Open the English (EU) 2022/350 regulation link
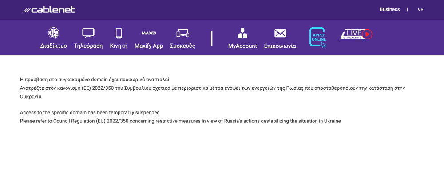The height and width of the screenshot is (183, 444). click(x=112, y=121)
